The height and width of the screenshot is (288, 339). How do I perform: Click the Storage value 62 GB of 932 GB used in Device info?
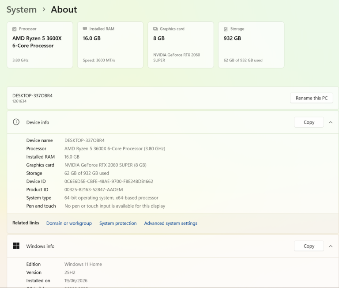tap(87, 173)
